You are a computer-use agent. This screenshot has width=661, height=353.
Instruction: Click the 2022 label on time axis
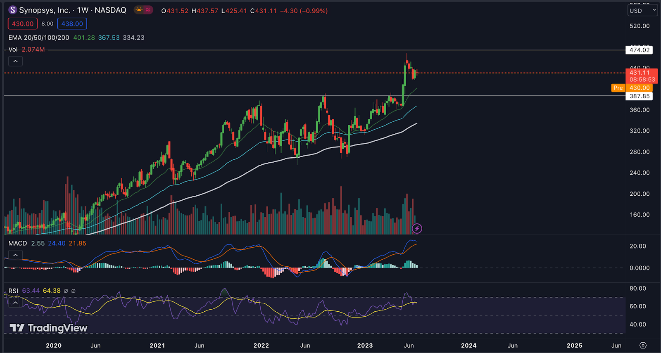point(261,346)
